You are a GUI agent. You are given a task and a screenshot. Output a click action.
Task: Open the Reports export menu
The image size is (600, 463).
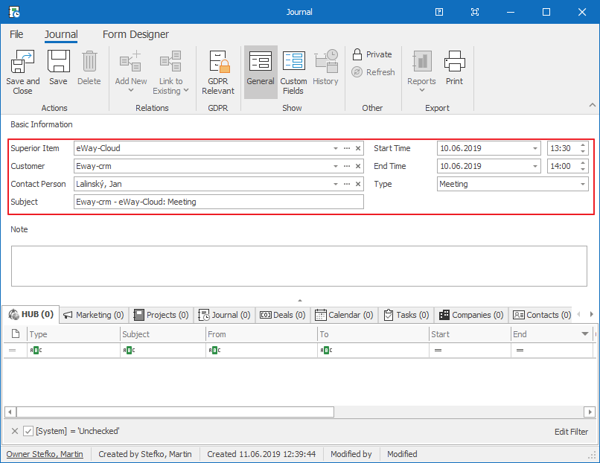[x=421, y=71]
